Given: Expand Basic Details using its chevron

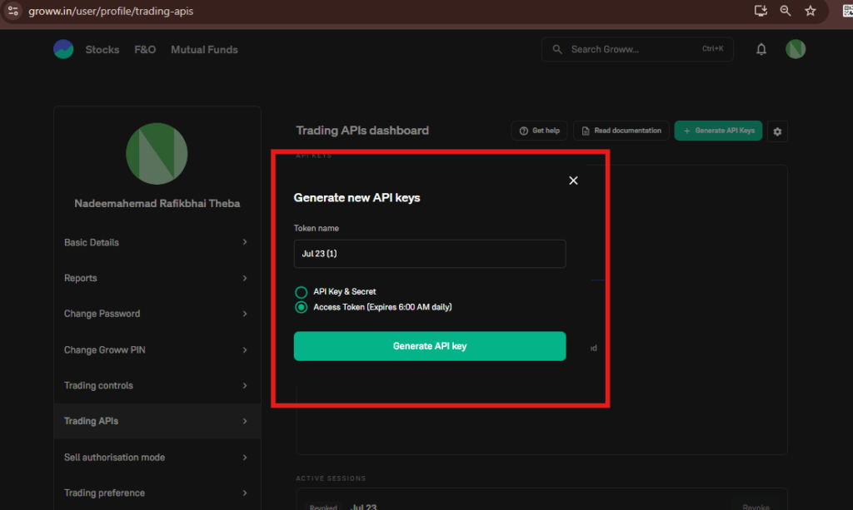Looking at the screenshot, I should [245, 242].
